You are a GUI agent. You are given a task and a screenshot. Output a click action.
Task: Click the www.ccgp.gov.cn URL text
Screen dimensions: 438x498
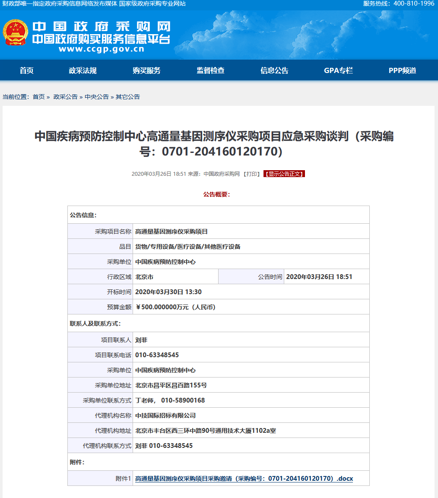[x=102, y=49]
